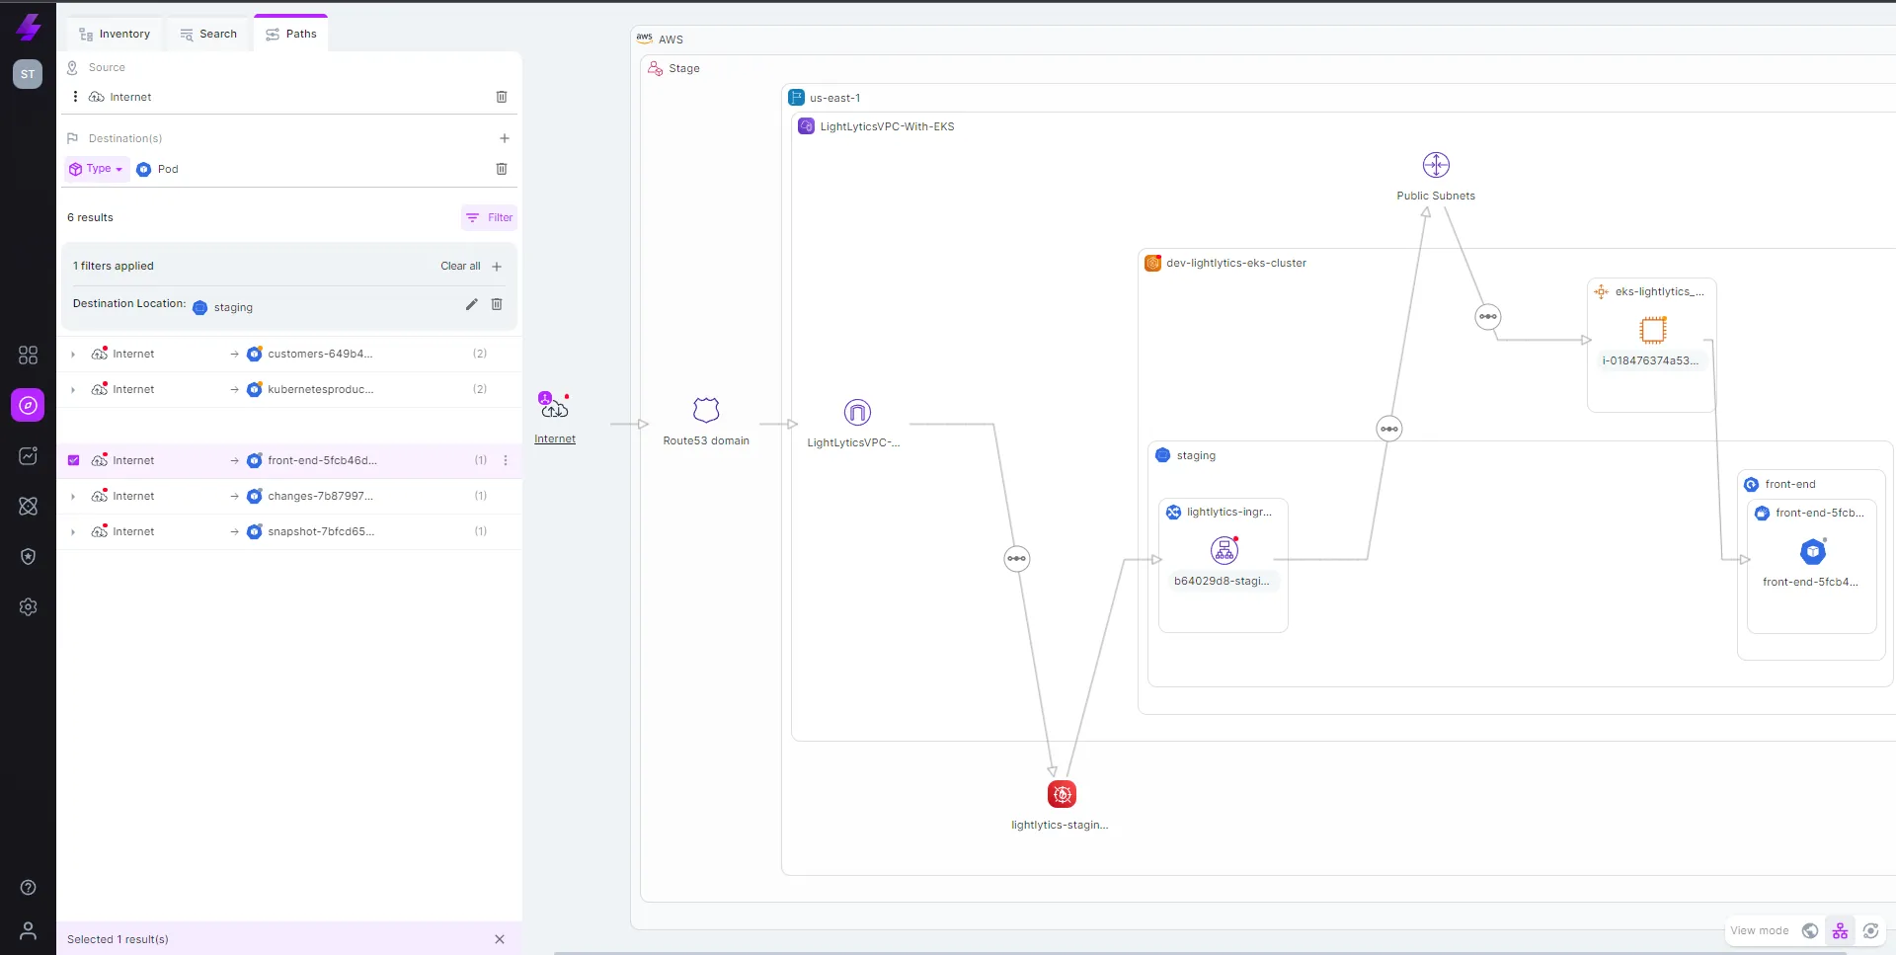Viewport: 1896px width, 955px height.
Task: Open the settings gear in sidebar
Action: (x=28, y=606)
